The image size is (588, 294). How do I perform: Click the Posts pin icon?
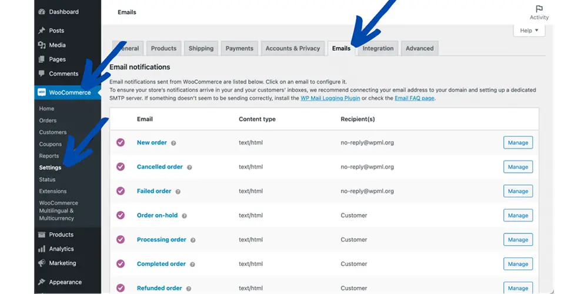coord(42,31)
